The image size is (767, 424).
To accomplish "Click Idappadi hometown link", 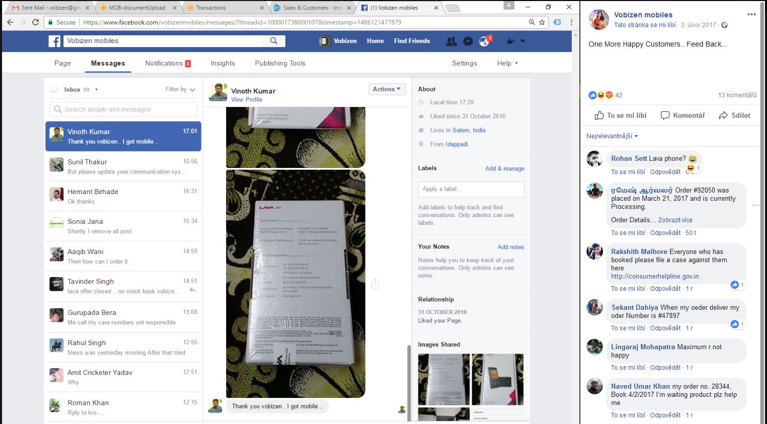I will pyautogui.click(x=456, y=144).
